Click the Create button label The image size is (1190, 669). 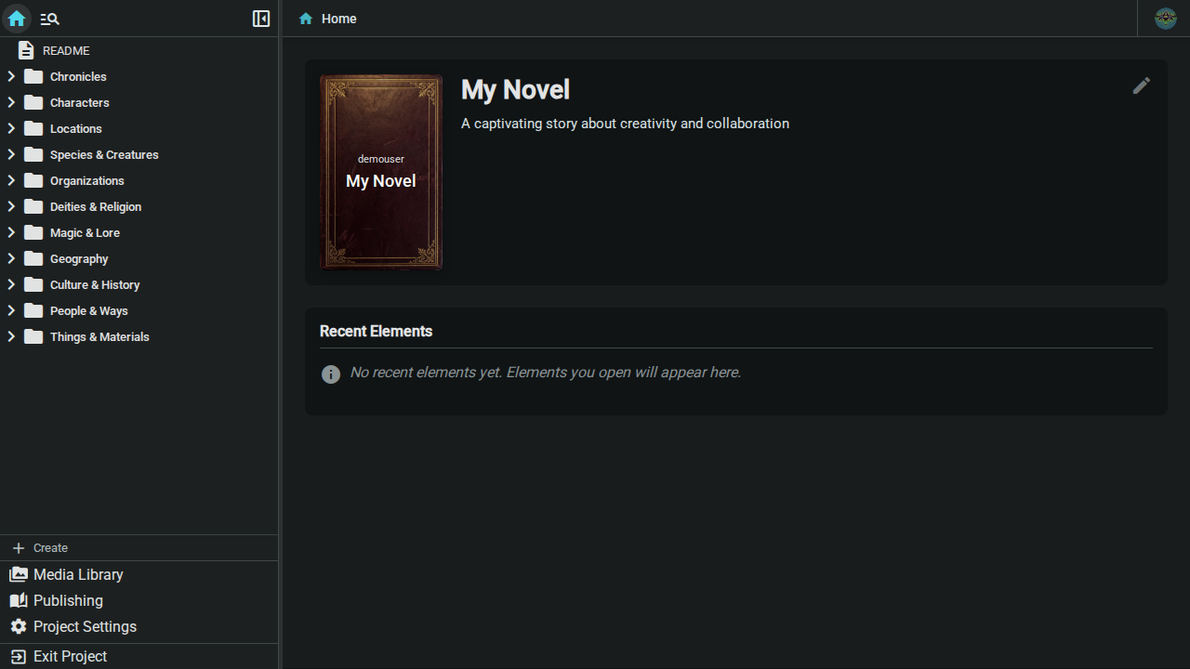[x=50, y=548]
